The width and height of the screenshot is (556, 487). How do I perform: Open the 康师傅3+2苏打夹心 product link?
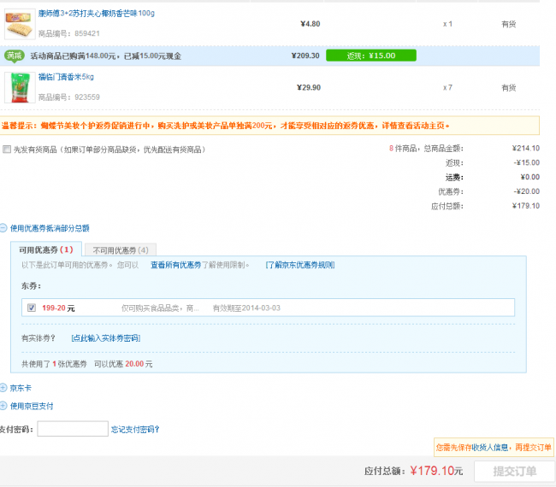point(97,15)
